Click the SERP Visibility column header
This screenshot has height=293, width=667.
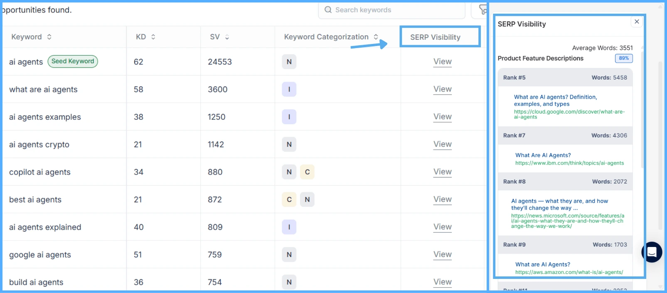click(435, 37)
